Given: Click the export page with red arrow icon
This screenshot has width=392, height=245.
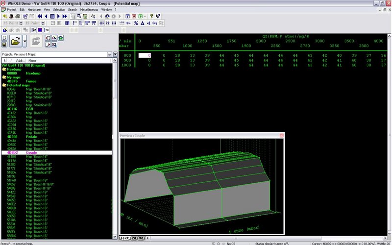Looking at the screenshot, I should [48, 45].
